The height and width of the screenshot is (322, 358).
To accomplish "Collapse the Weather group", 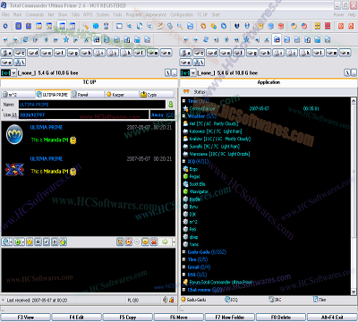I will coord(184,116).
